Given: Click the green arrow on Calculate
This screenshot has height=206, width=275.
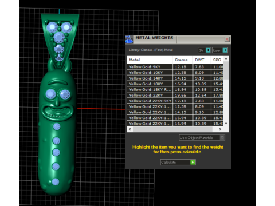Looking at the screenshot, I should [x=192, y=163].
